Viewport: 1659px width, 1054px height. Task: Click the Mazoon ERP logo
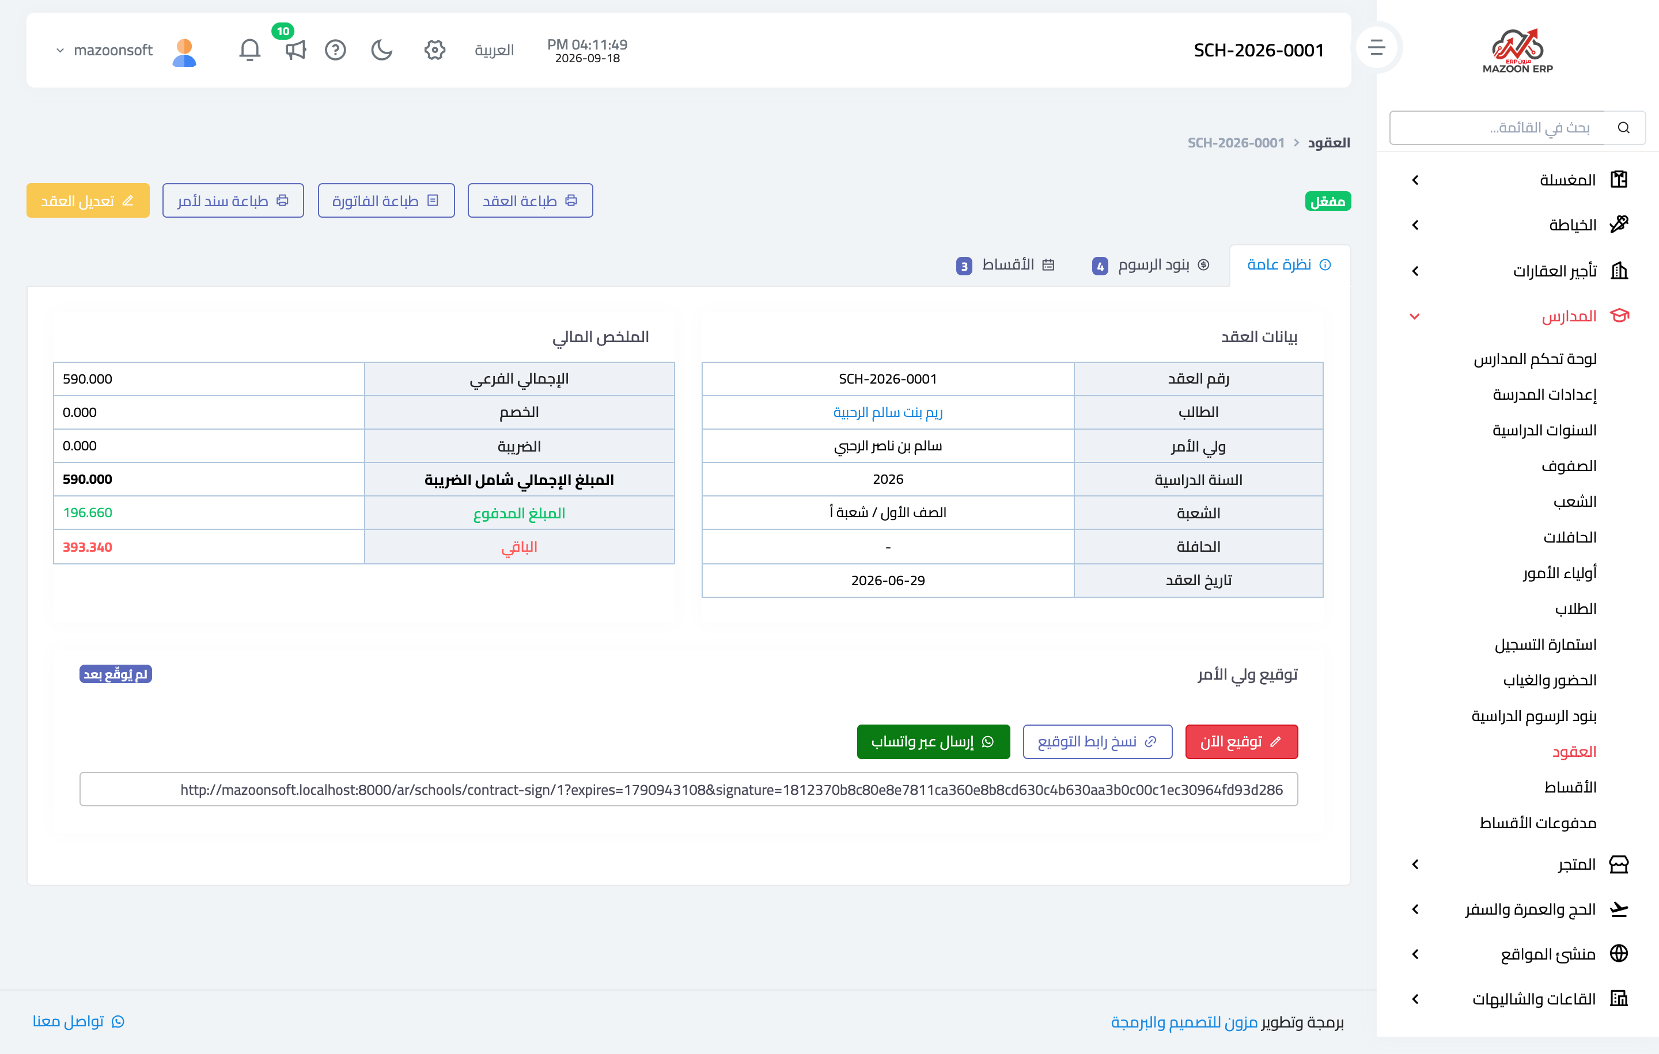(x=1517, y=50)
